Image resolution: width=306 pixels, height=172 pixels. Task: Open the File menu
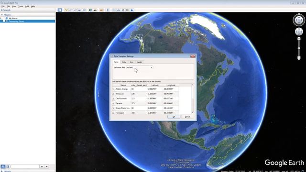[3, 6]
